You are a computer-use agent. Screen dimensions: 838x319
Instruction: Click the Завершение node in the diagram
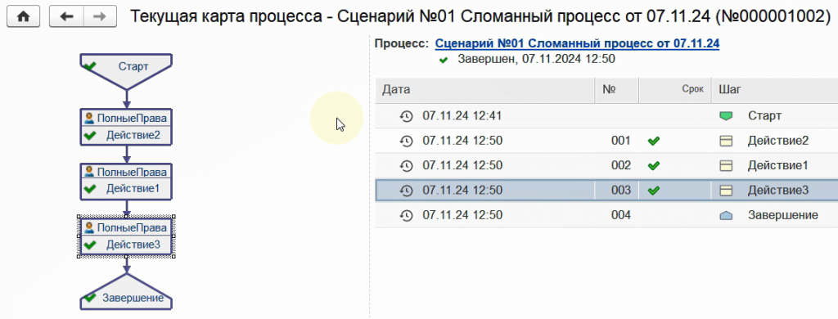pos(126,292)
